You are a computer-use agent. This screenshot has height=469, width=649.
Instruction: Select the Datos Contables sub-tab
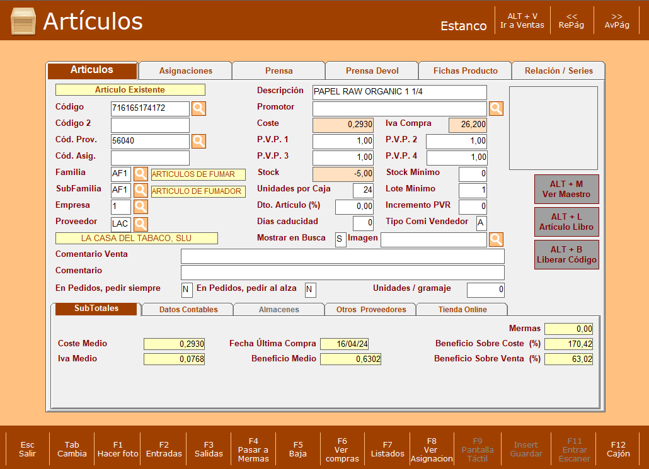[x=188, y=309]
